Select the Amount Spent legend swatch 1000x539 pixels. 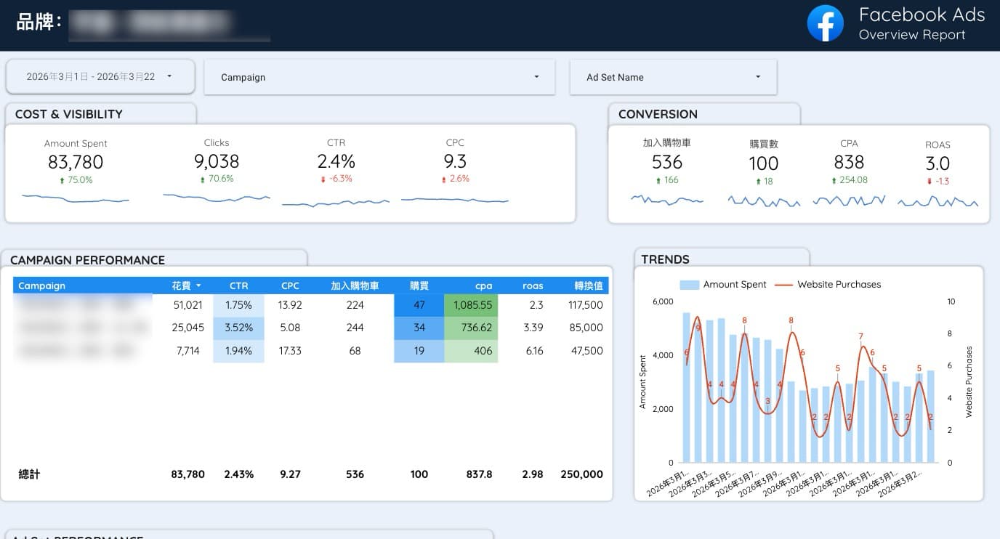tap(689, 285)
